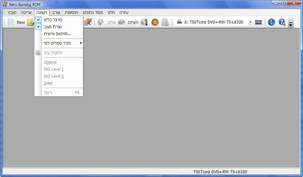This screenshot has width=303, height=177.
Task: Click the grayed burn disc icon
Action: [x=101, y=22]
